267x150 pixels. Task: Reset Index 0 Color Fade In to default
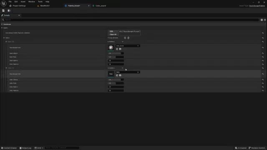pos(263,61)
